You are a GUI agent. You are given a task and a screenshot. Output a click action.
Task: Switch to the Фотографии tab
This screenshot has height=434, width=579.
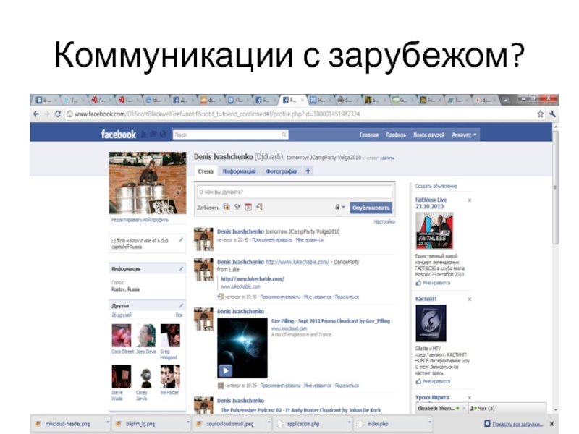click(x=282, y=171)
